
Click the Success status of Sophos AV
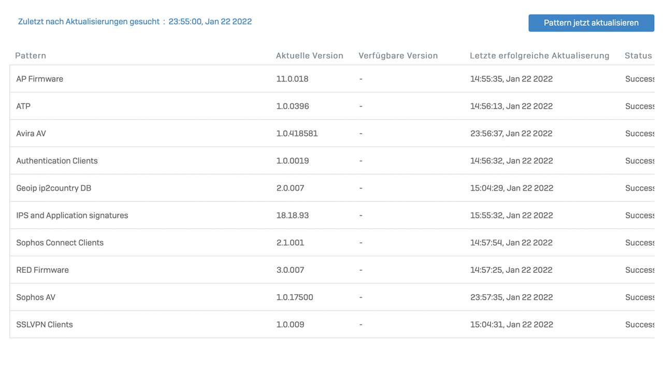click(x=640, y=297)
